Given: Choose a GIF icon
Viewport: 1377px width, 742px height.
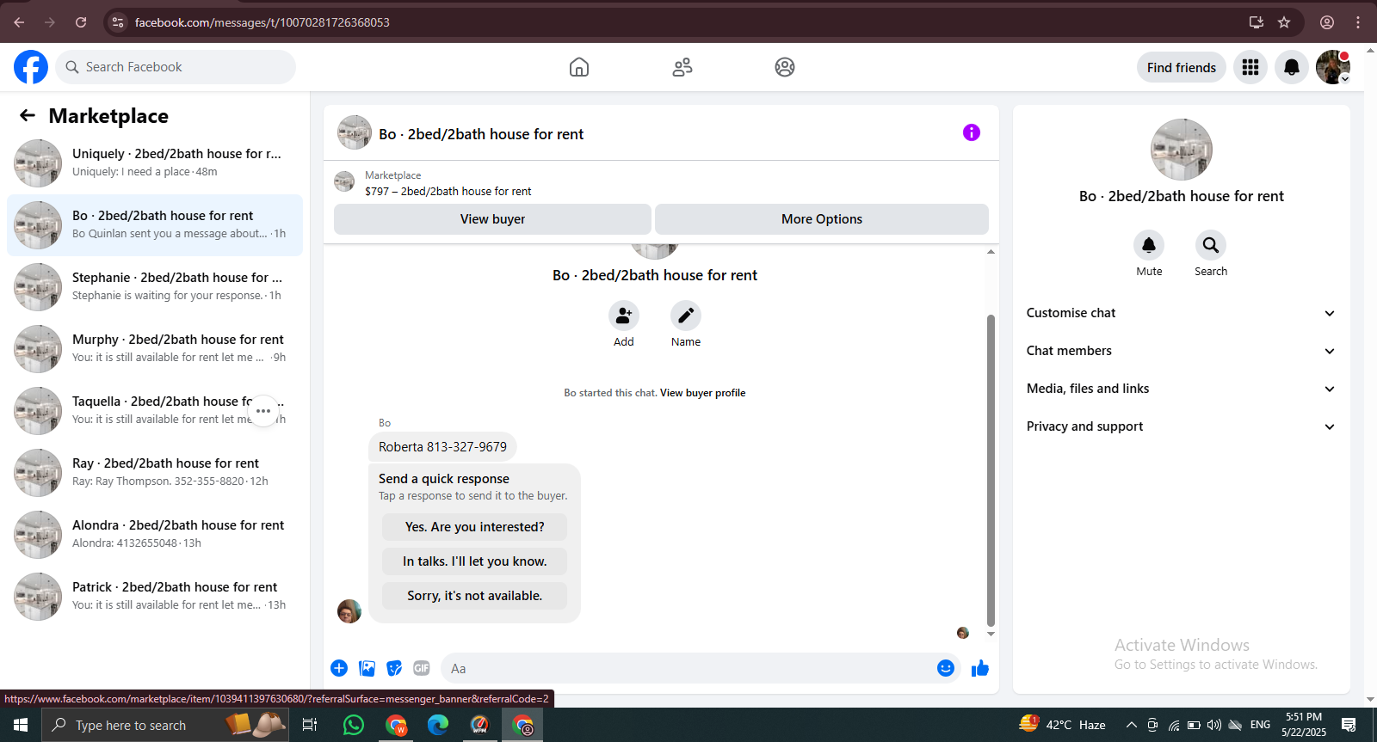Looking at the screenshot, I should 422,668.
